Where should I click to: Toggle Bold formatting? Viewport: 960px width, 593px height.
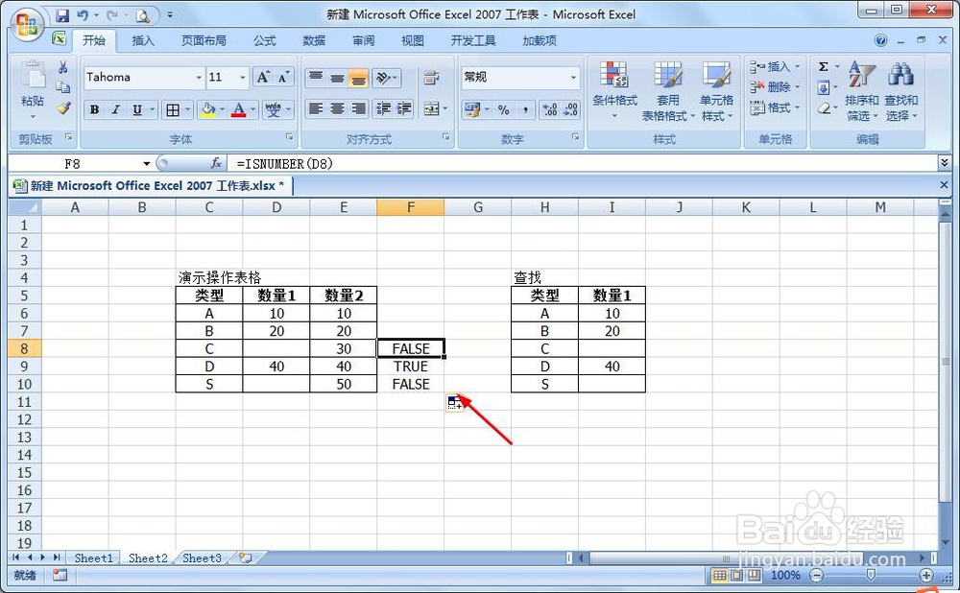93,108
